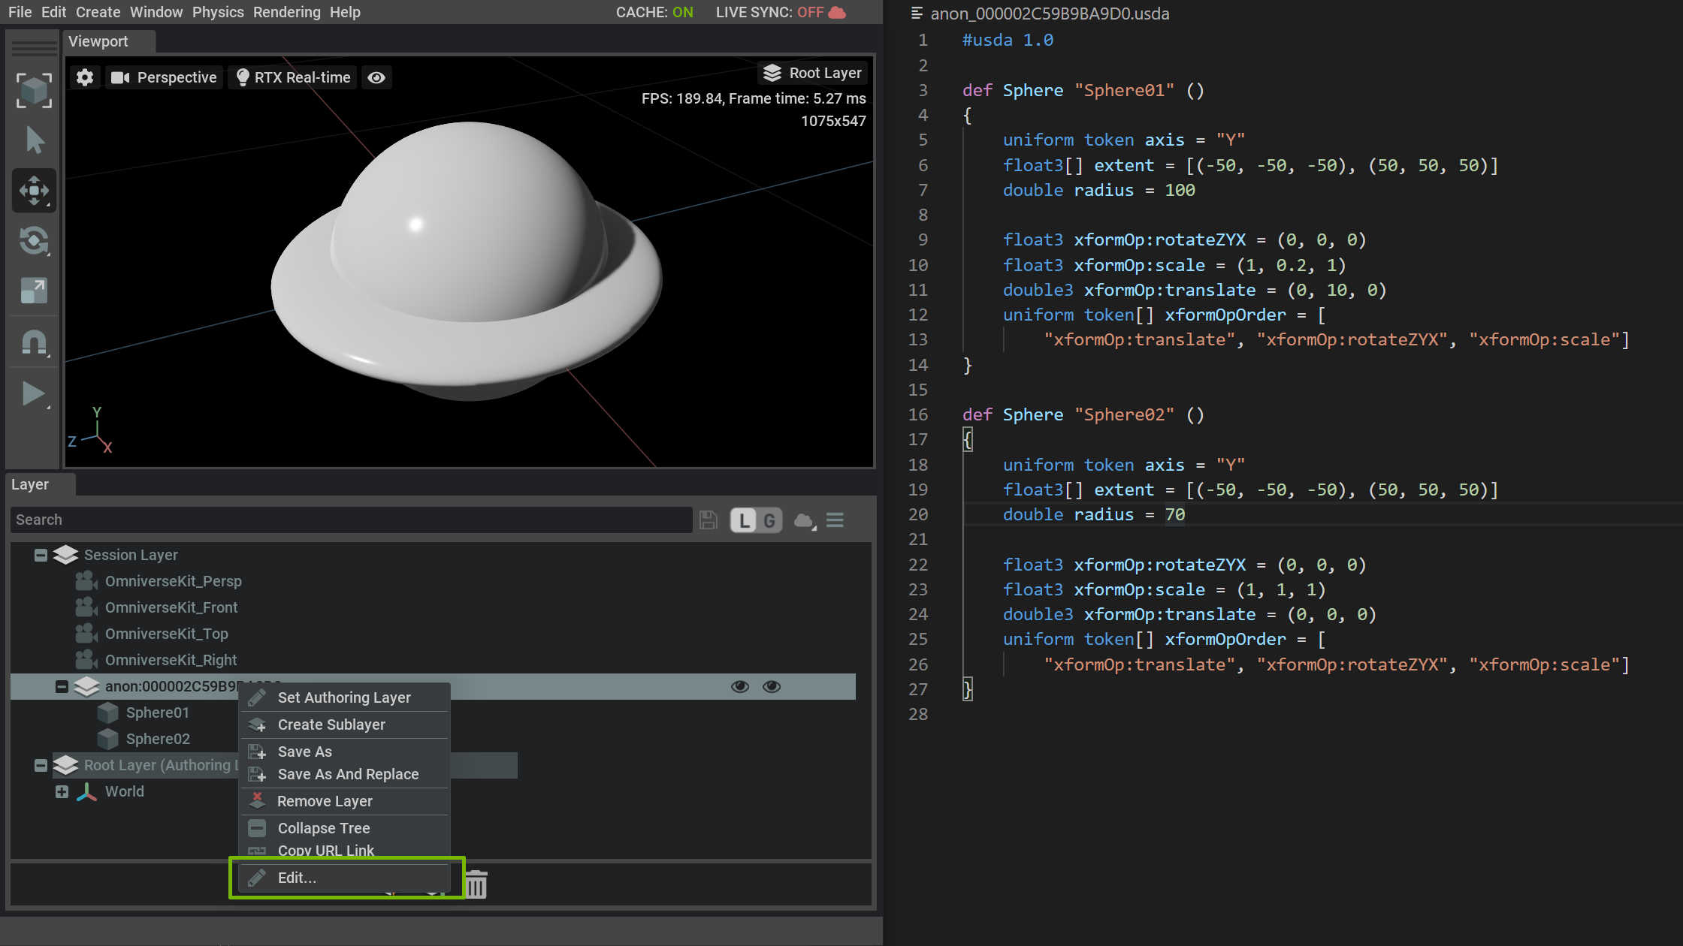Open viewport settings gear icon

point(85,77)
